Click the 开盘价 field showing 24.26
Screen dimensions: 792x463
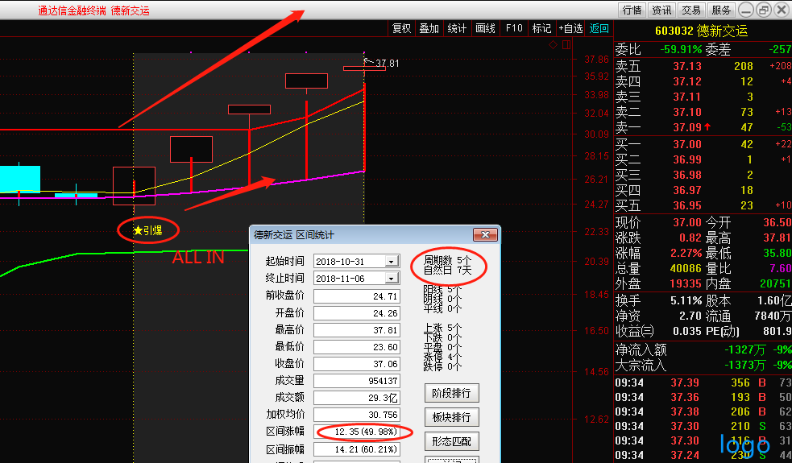(x=357, y=313)
